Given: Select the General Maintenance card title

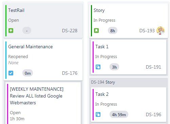Looking at the screenshot, I should (x=31, y=47).
